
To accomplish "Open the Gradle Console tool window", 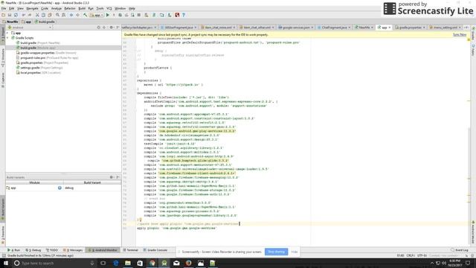I will pos(155,250).
